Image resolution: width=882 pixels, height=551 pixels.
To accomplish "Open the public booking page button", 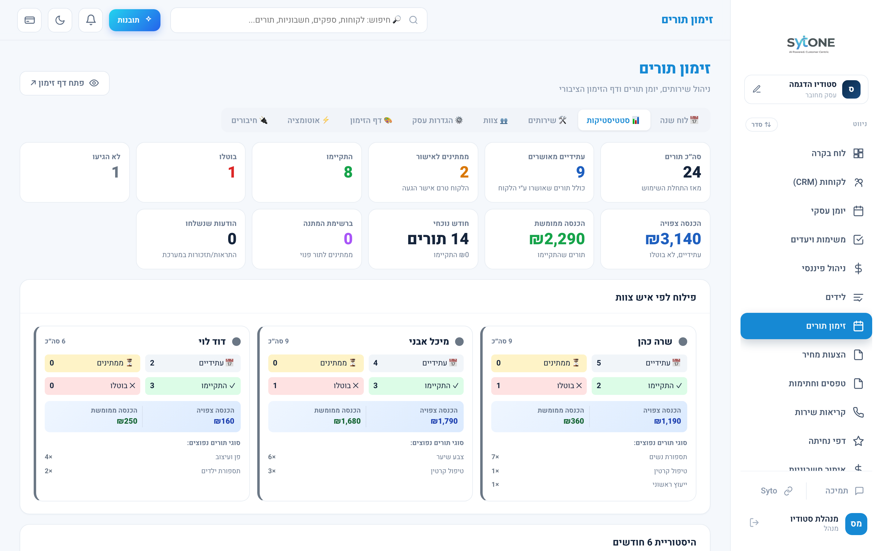I will point(65,83).
